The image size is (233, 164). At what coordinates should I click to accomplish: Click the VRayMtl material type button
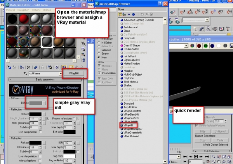tap(74, 73)
